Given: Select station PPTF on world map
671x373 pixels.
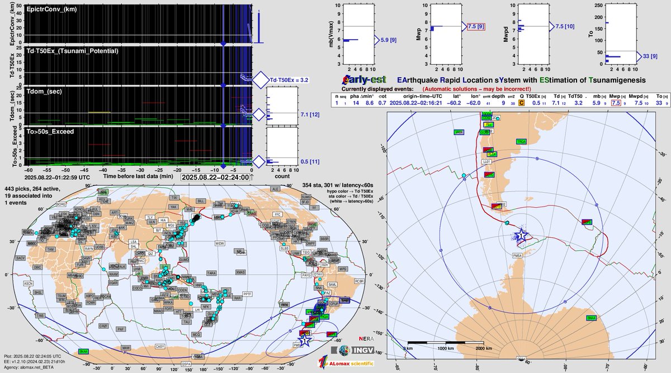Looking at the screenshot, I should coord(248,293).
